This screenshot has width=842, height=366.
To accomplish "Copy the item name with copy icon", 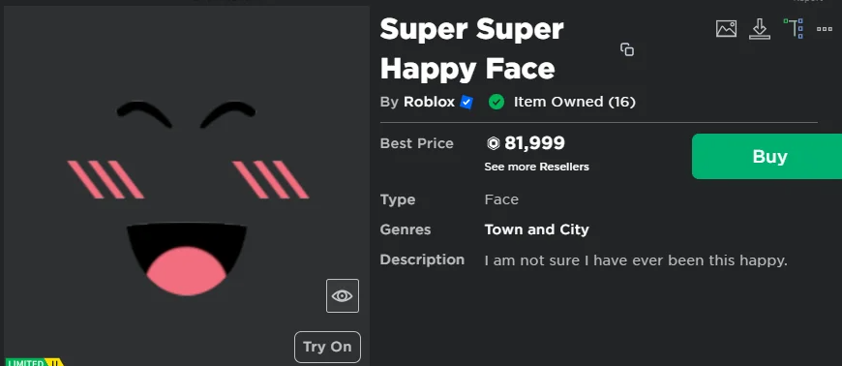I will [x=627, y=49].
